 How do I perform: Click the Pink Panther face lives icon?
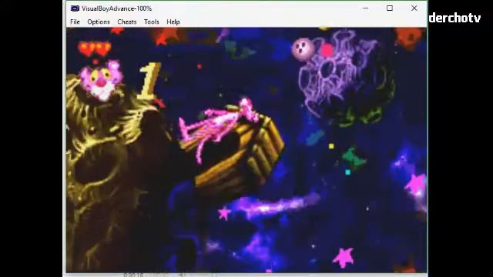(101, 80)
